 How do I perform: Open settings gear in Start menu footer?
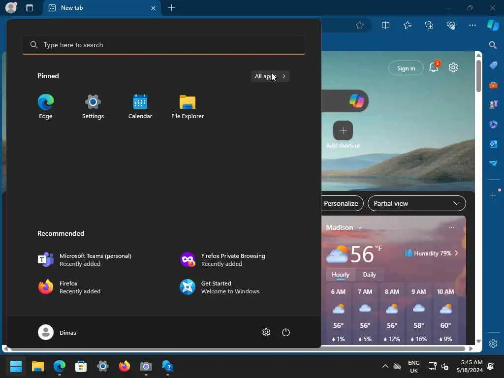point(266,332)
